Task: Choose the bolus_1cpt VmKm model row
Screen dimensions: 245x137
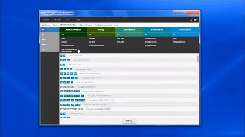Action: click(x=128, y=60)
